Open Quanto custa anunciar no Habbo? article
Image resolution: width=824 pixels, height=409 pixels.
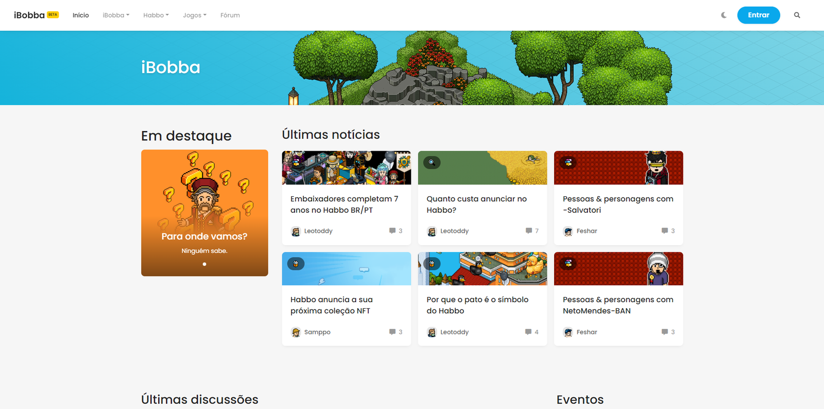click(476, 204)
